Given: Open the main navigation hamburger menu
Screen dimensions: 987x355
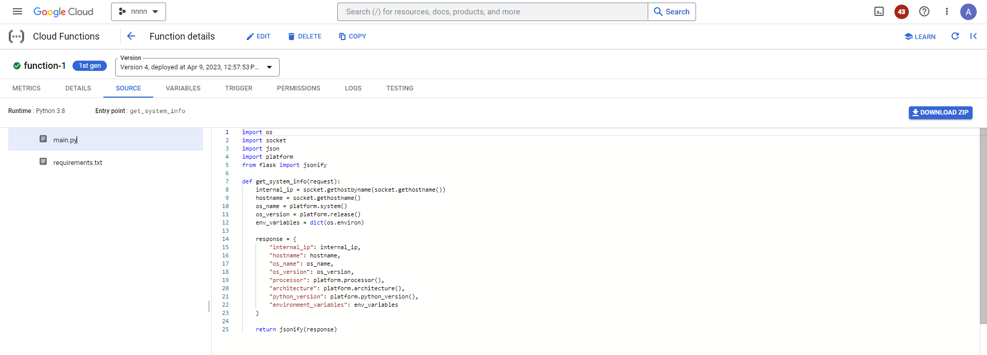Looking at the screenshot, I should click(x=17, y=11).
